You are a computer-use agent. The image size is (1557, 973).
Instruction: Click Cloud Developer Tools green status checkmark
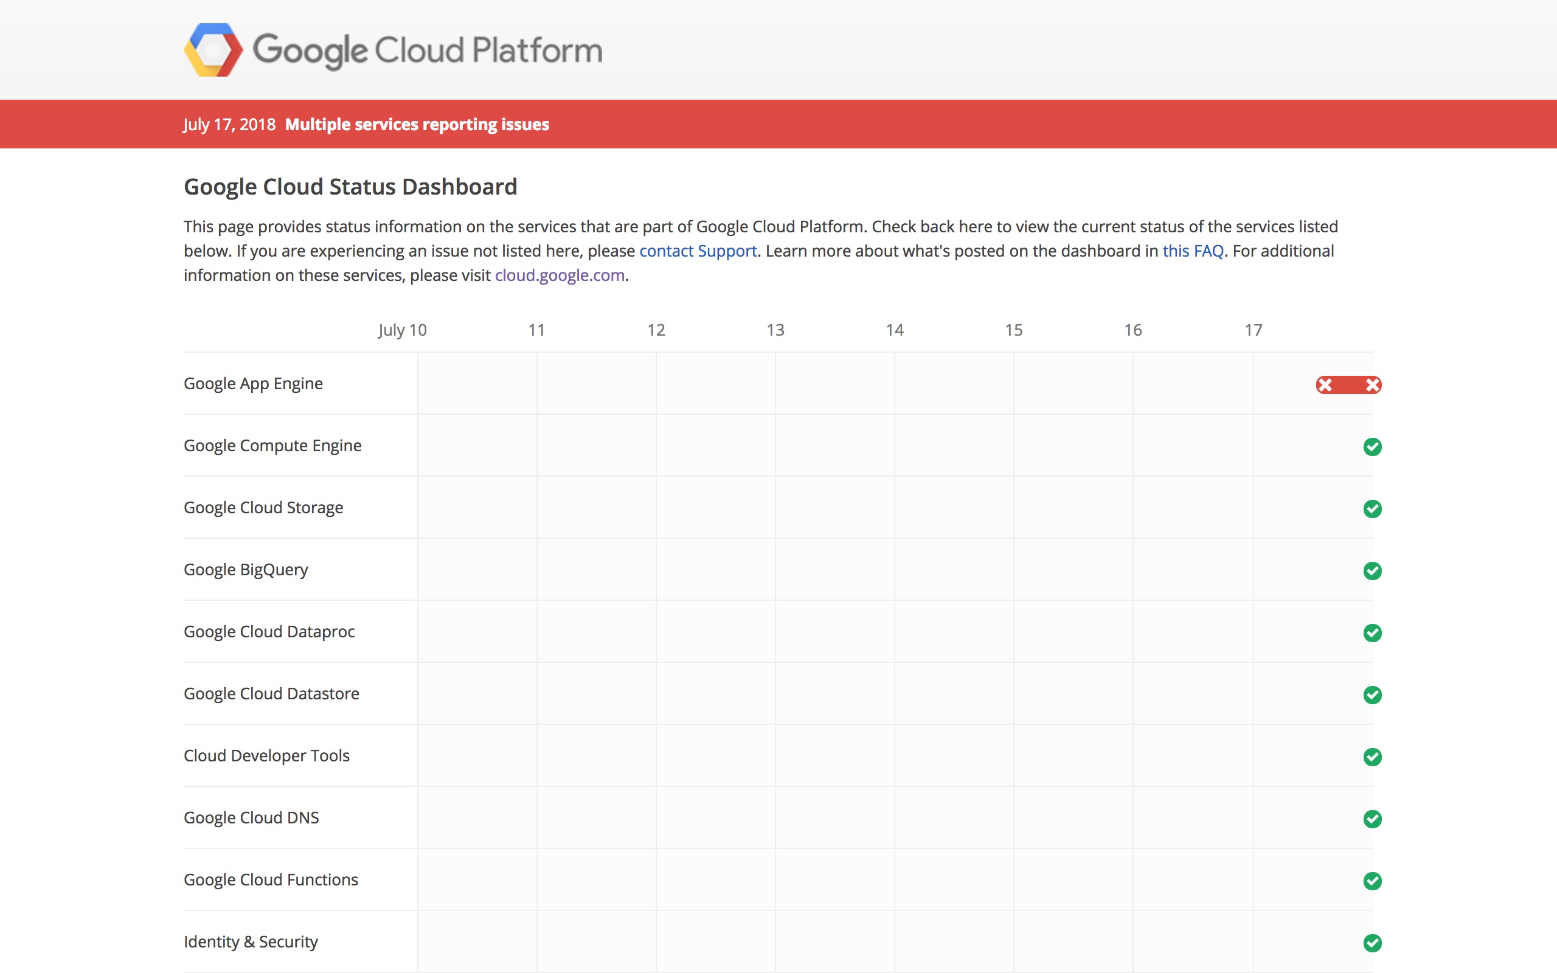pos(1372,757)
